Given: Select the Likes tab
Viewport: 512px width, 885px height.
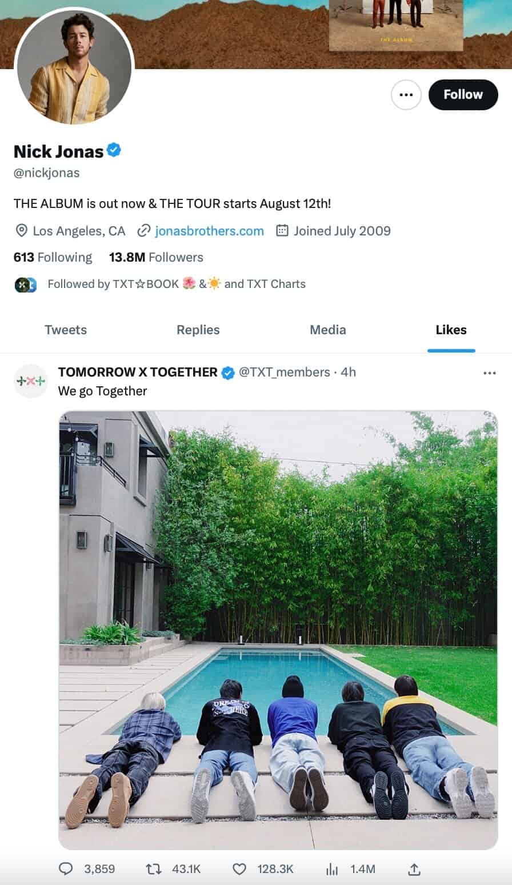Looking at the screenshot, I should [x=451, y=330].
